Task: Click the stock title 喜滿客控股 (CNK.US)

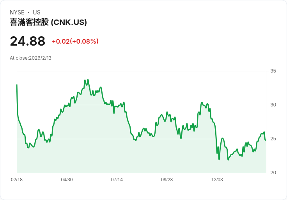Action: click(48, 22)
